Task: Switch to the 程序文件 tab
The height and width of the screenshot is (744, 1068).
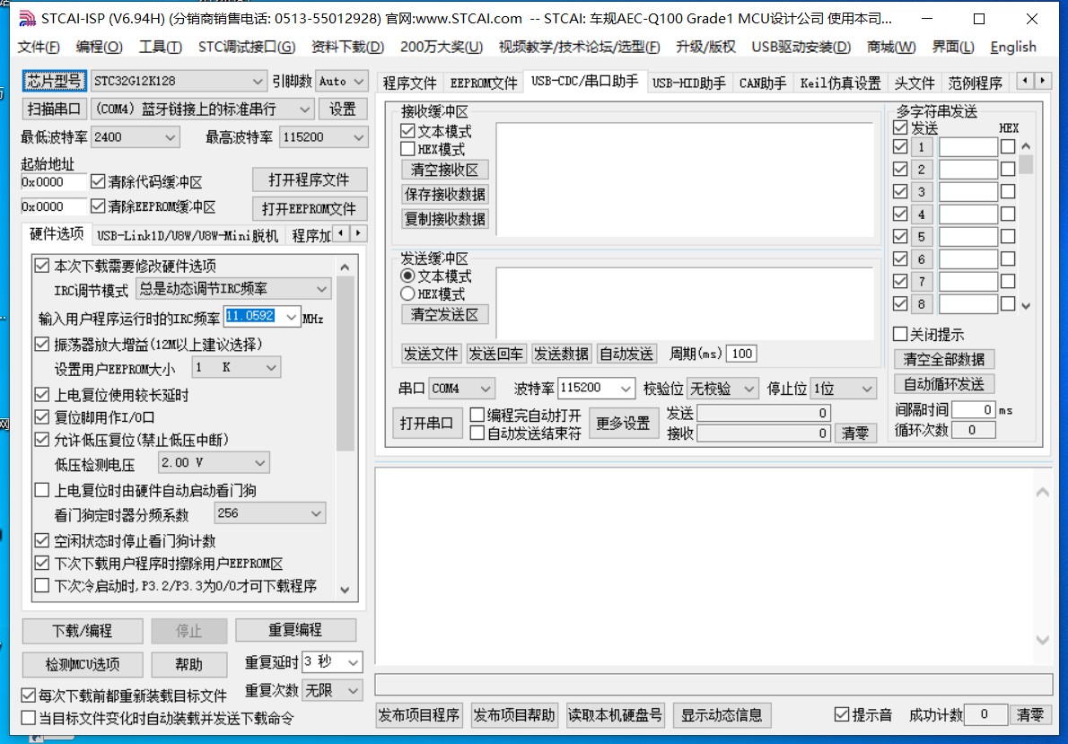Action: (x=409, y=83)
